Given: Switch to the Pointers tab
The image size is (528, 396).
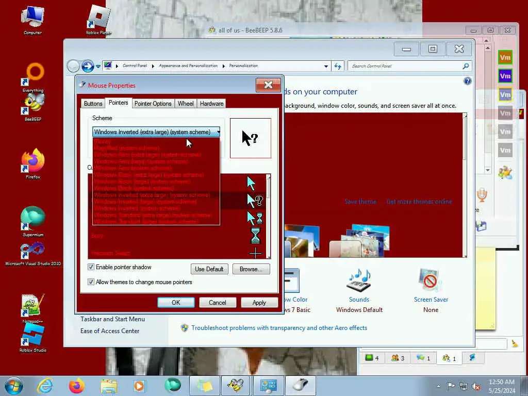Looking at the screenshot, I should (x=118, y=103).
